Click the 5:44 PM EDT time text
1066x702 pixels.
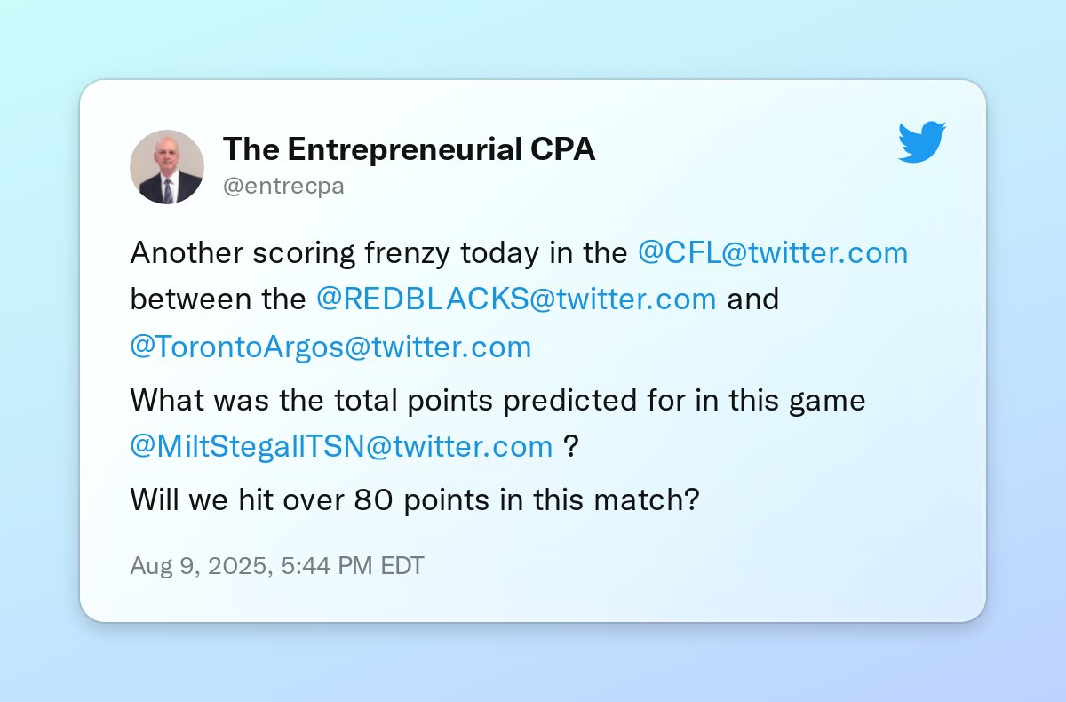354,566
